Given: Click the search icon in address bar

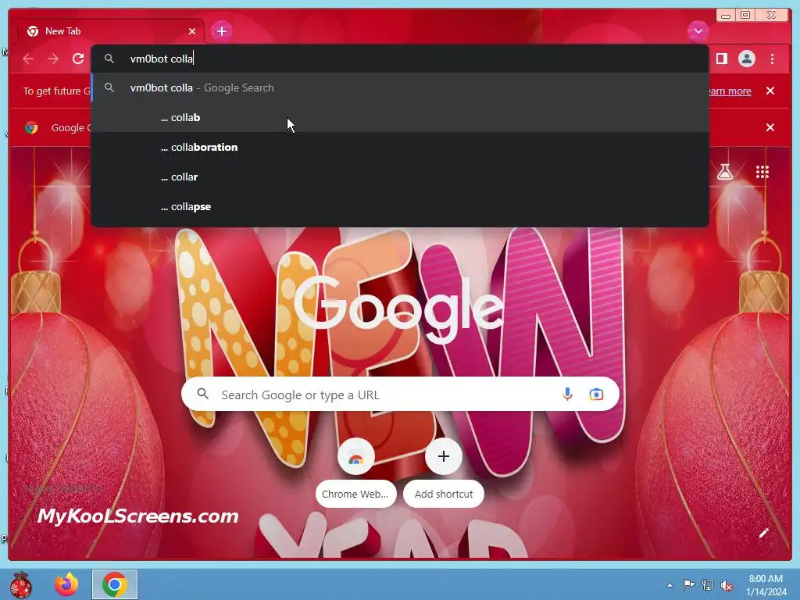Looking at the screenshot, I should pyautogui.click(x=109, y=59).
